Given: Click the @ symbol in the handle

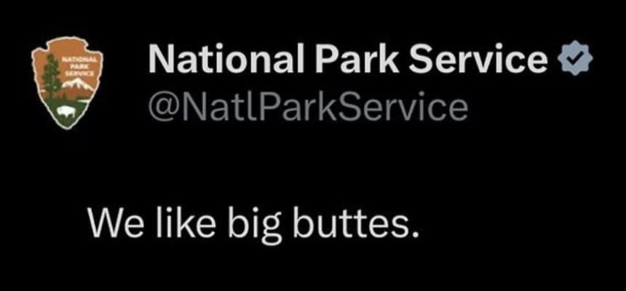Looking at the screenshot, I should click(162, 108).
